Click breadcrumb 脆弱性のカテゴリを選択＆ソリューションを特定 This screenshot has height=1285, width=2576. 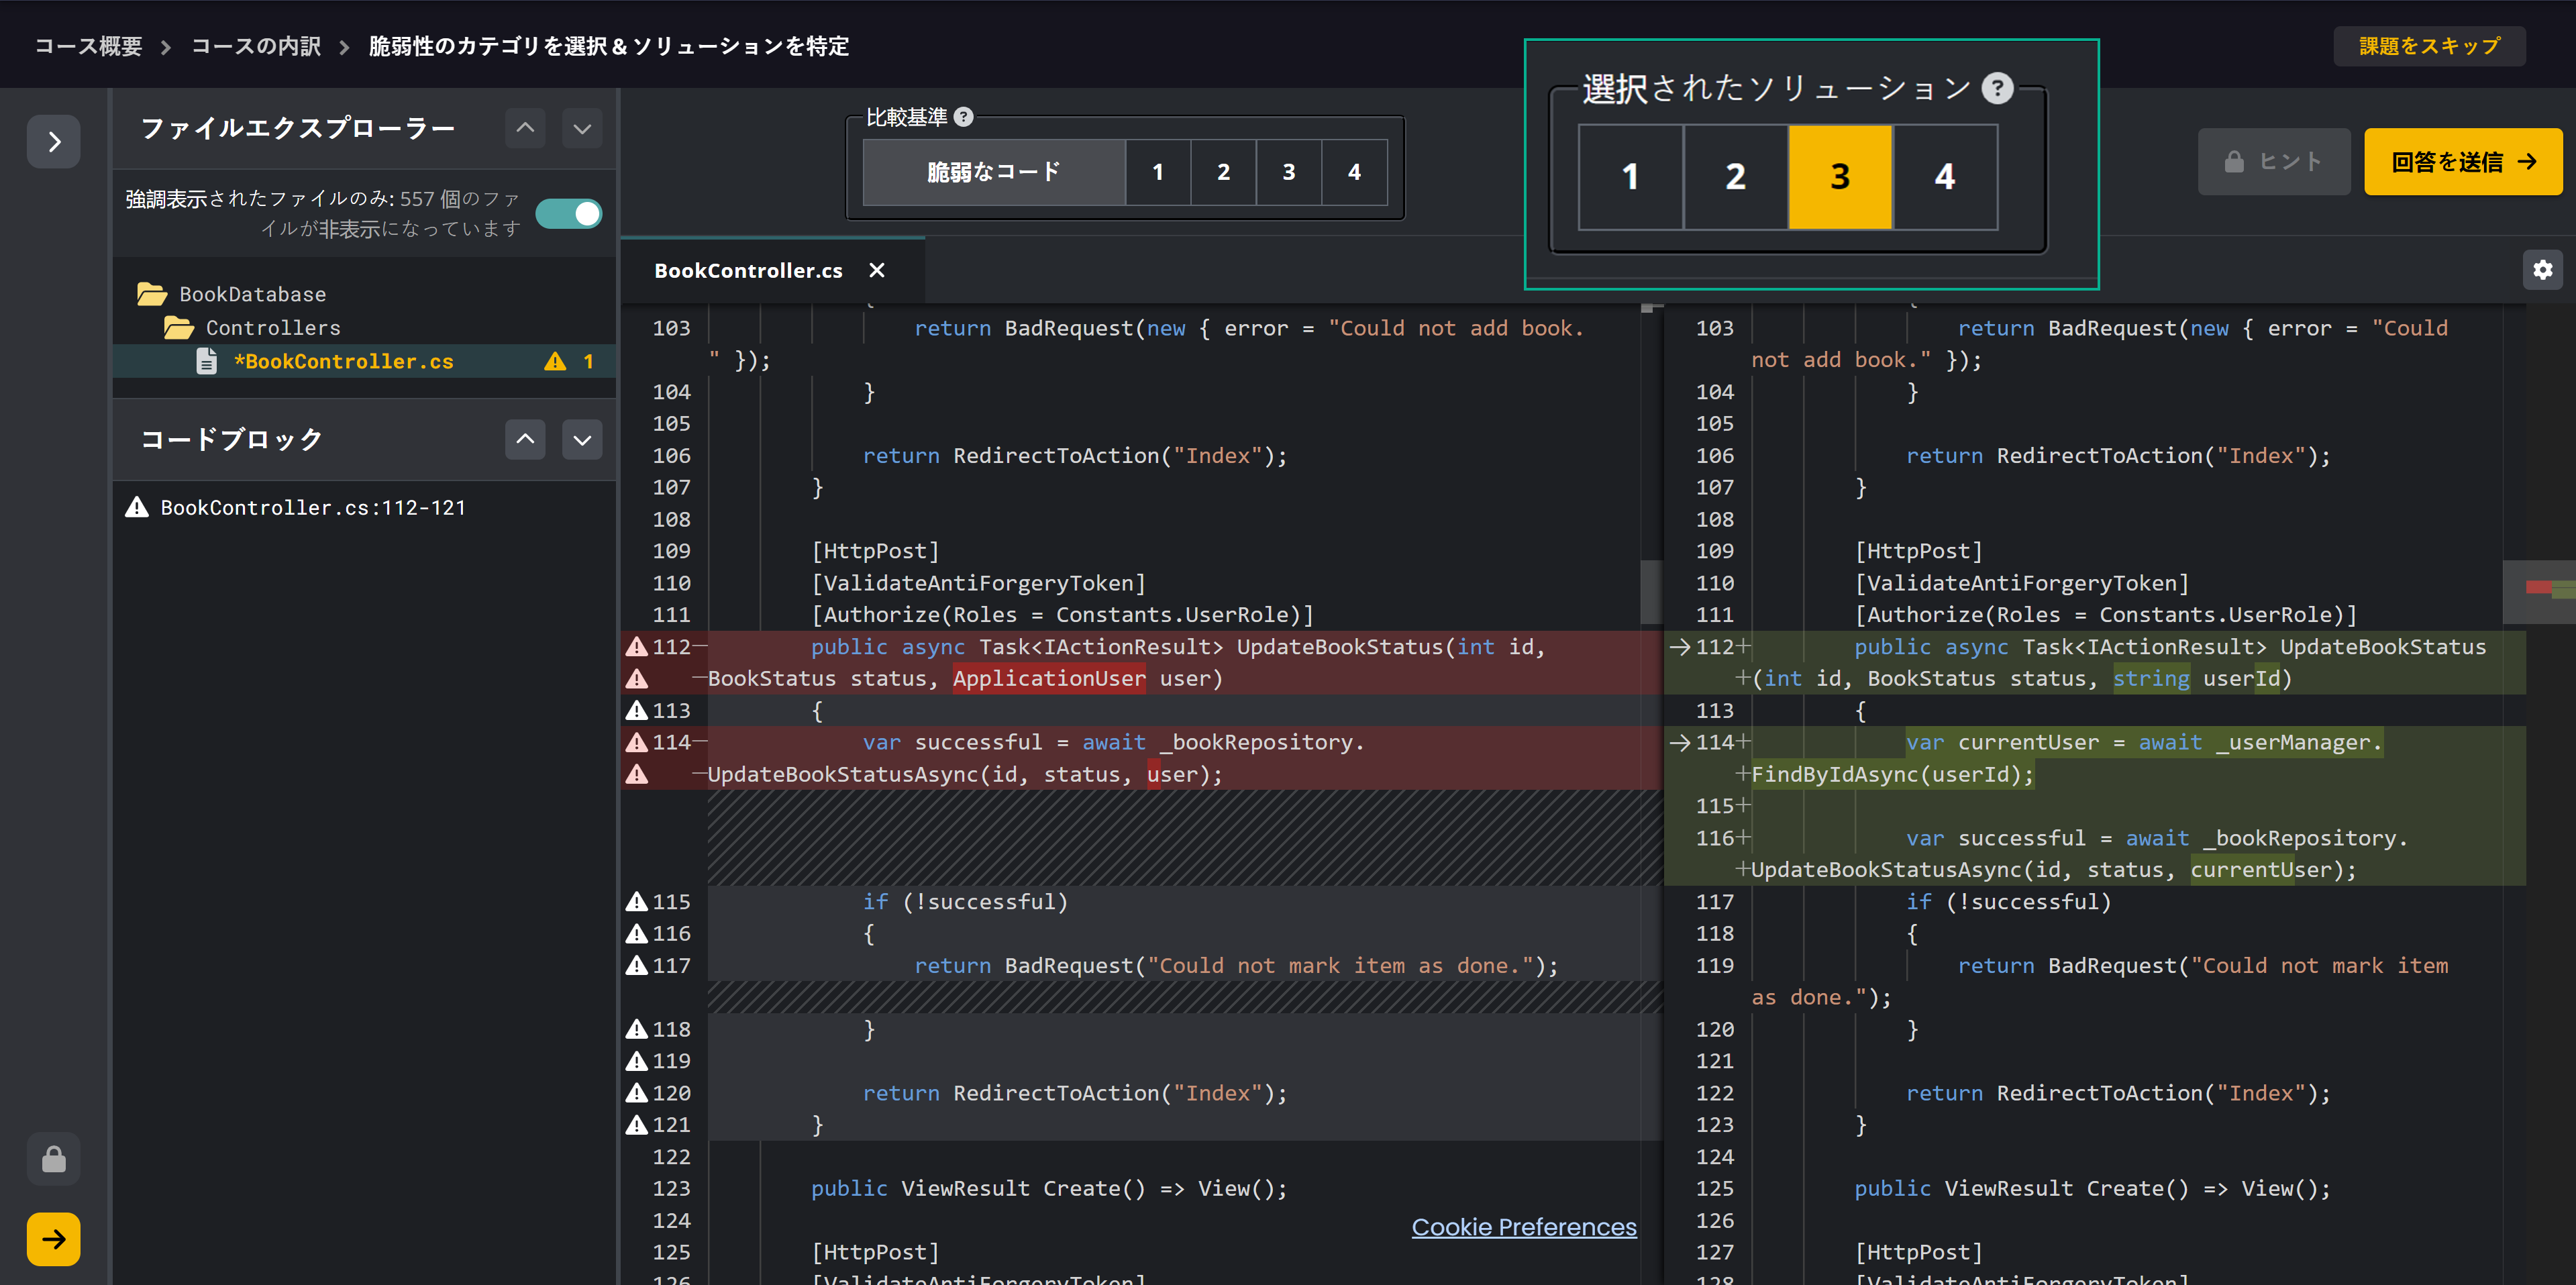coord(609,46)
